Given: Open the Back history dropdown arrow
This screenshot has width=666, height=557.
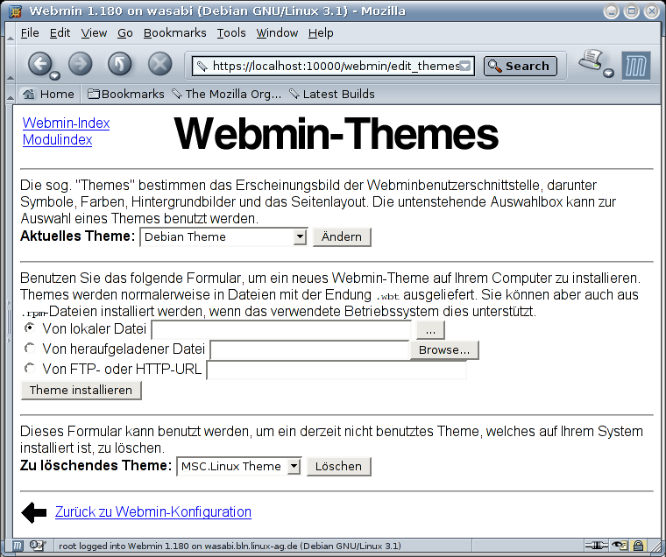Looking at the screenshot, I should pyautogui.click(x=55, y=76).
